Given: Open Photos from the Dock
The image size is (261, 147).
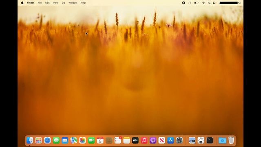Looking at the screenshot, I should click(x=82, y=140).
